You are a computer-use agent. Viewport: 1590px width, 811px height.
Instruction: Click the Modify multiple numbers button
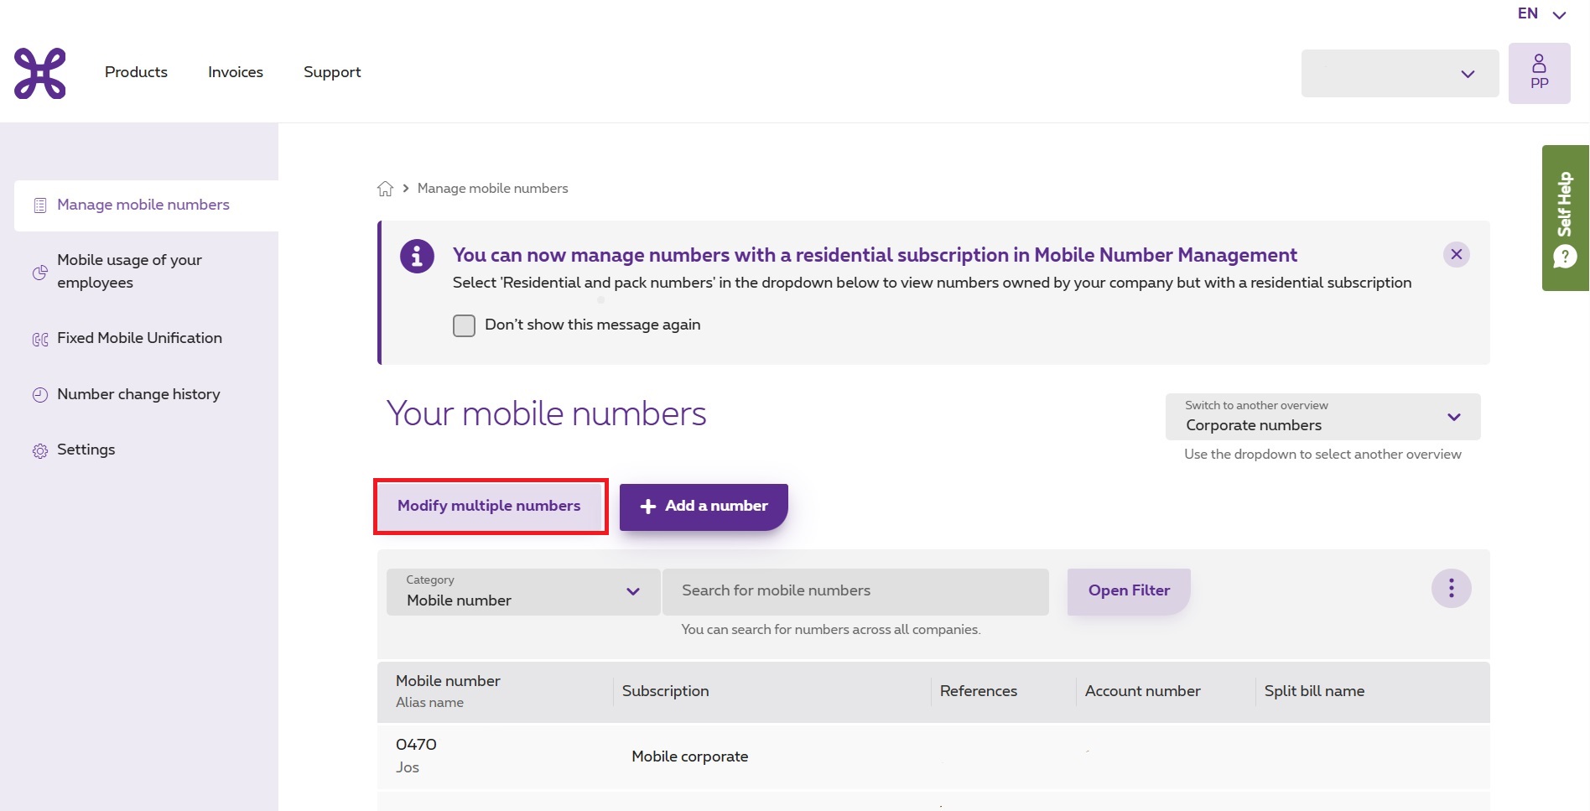490,507
